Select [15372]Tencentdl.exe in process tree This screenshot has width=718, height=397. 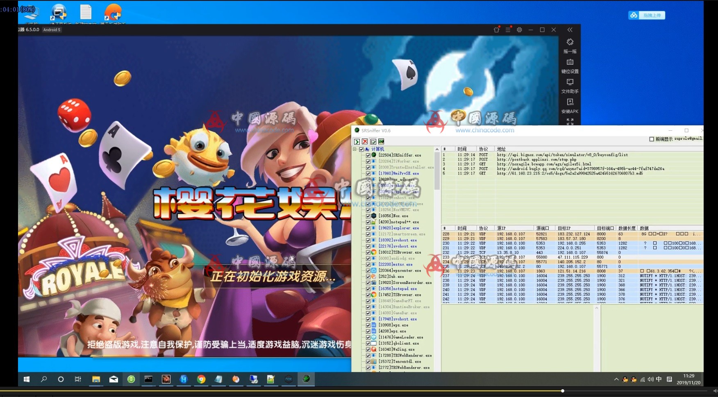coord(400,361)
